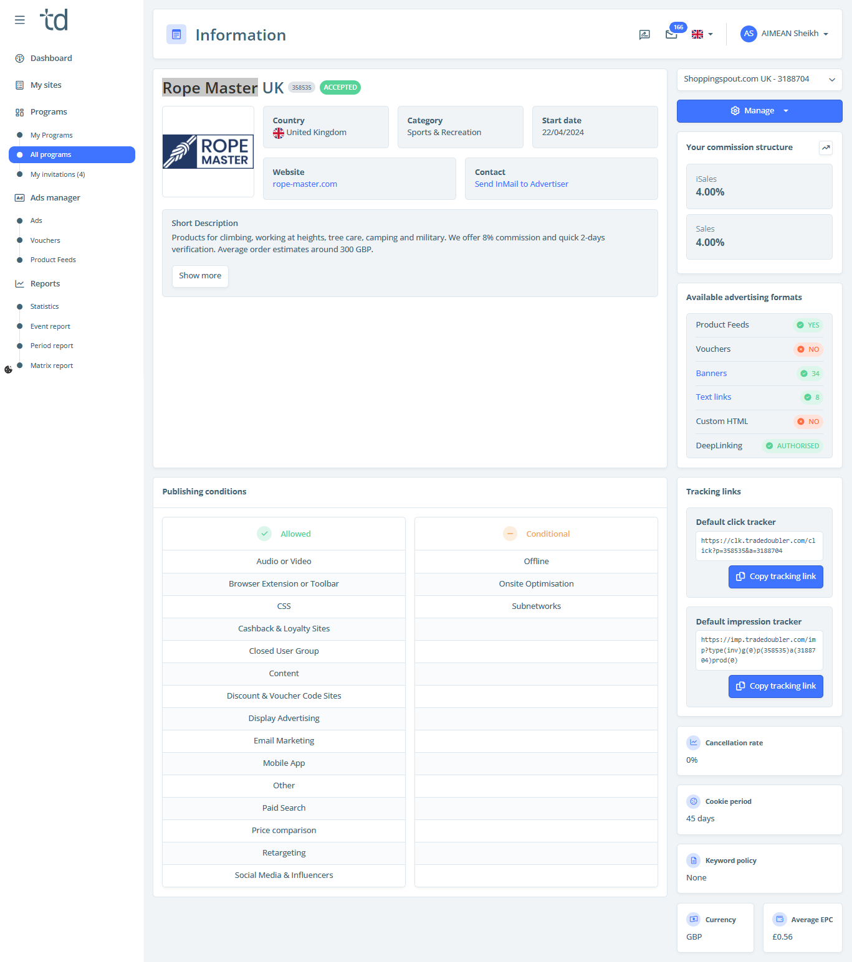Click the AS user avatar
The image size is (852, 962).
coord(749,34)
